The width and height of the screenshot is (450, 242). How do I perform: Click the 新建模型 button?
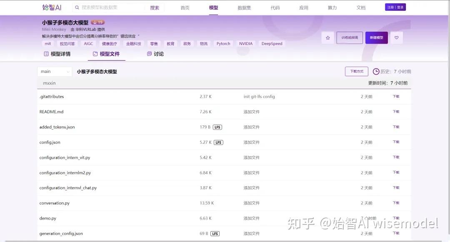tap(376, 37)
